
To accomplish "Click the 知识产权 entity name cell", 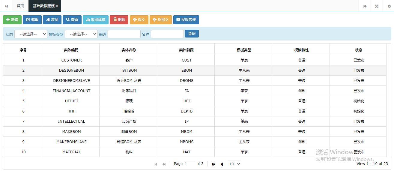I will point(129,121).
